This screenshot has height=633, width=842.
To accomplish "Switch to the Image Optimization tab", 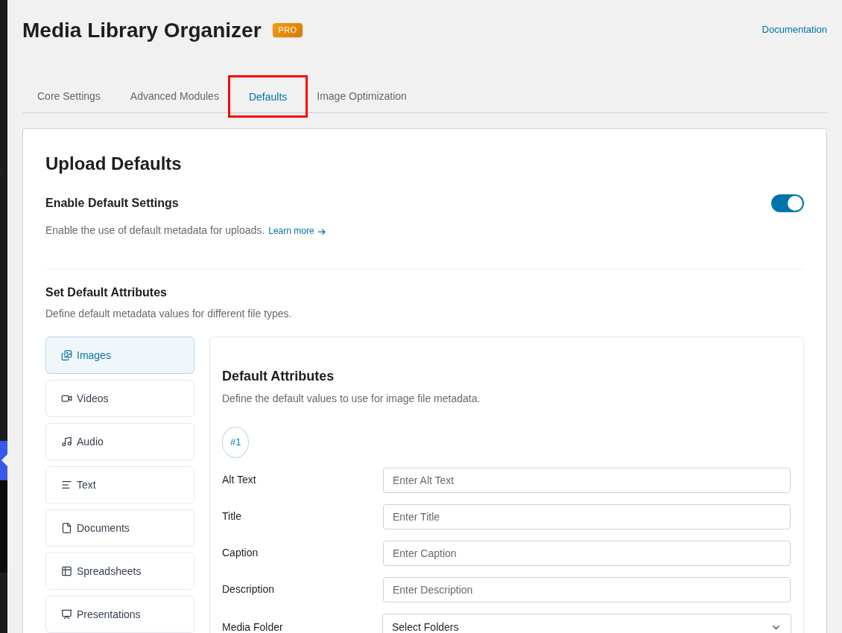I will [x=361, y=96].
